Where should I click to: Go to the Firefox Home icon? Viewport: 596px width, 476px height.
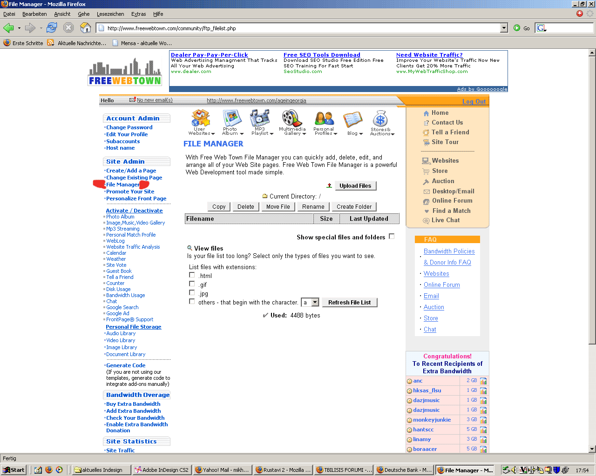(85, 28)
